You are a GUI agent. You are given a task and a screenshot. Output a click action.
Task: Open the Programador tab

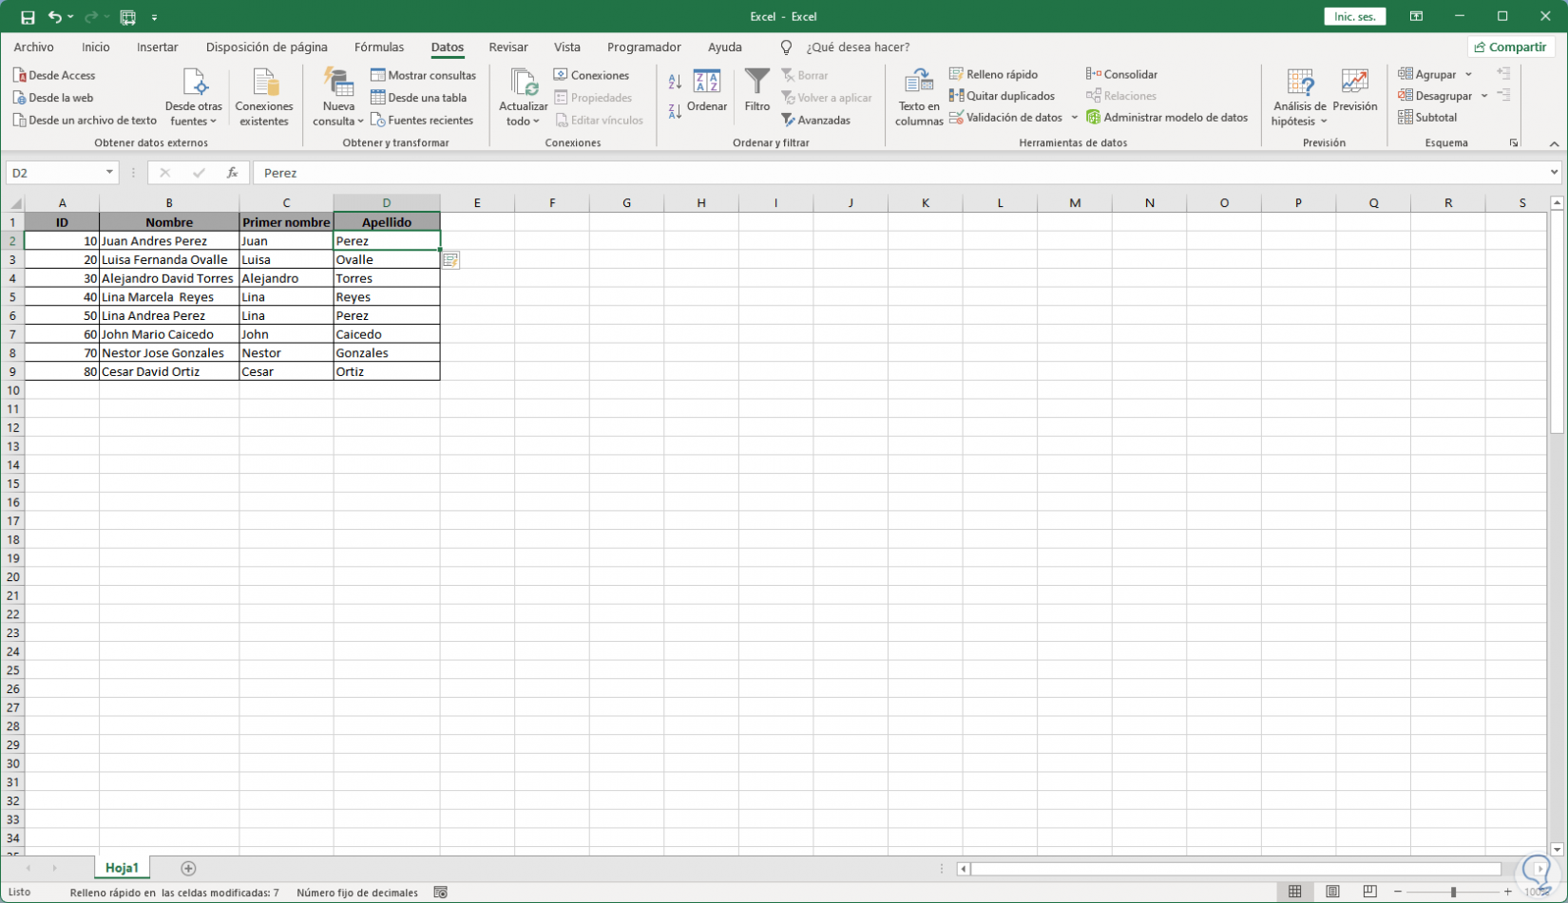(x=644, y=47)
